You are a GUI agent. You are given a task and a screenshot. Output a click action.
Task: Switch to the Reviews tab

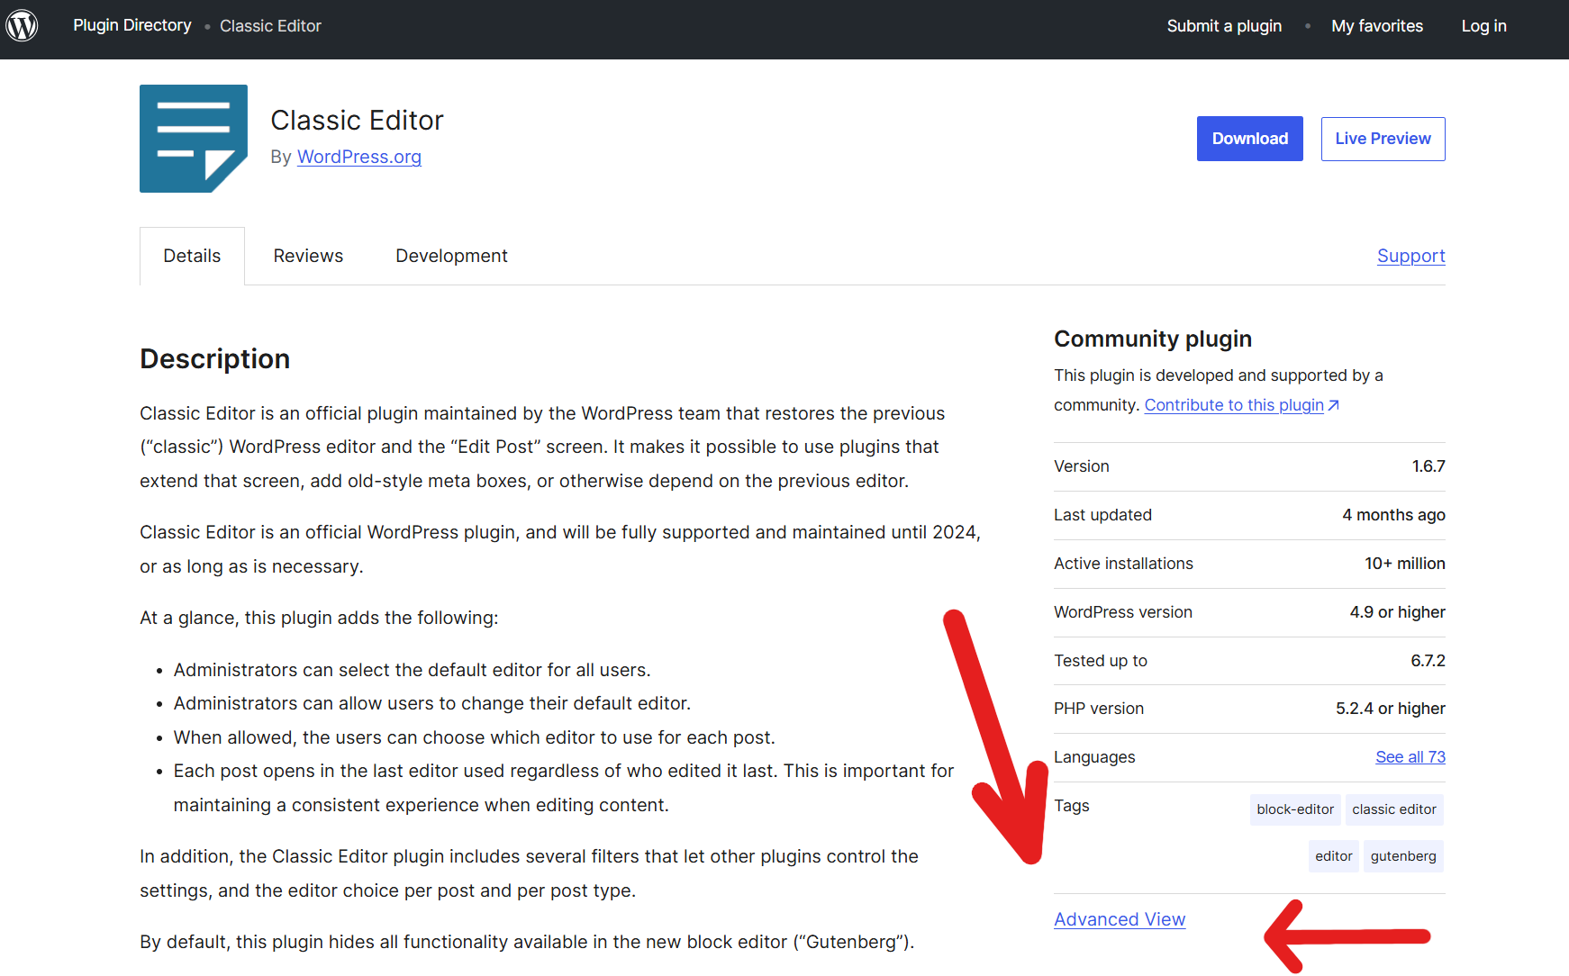point(308,256)
